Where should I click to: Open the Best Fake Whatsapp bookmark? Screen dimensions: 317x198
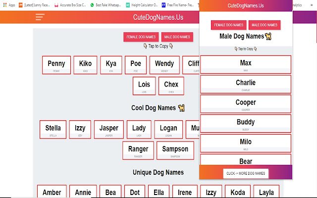pyautogui.click(x=106, y=5)
